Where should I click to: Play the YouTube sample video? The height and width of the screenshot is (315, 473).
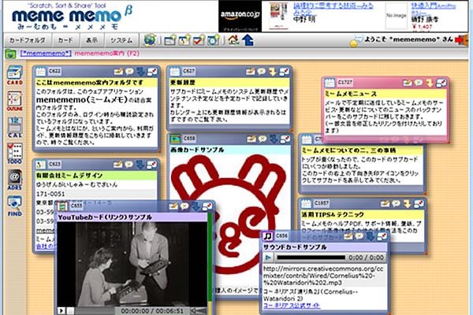[x=62, y=310]
